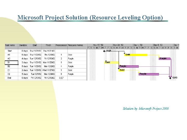
Task: Click the Purple resource cell for C2
Action: pos(77,74)
